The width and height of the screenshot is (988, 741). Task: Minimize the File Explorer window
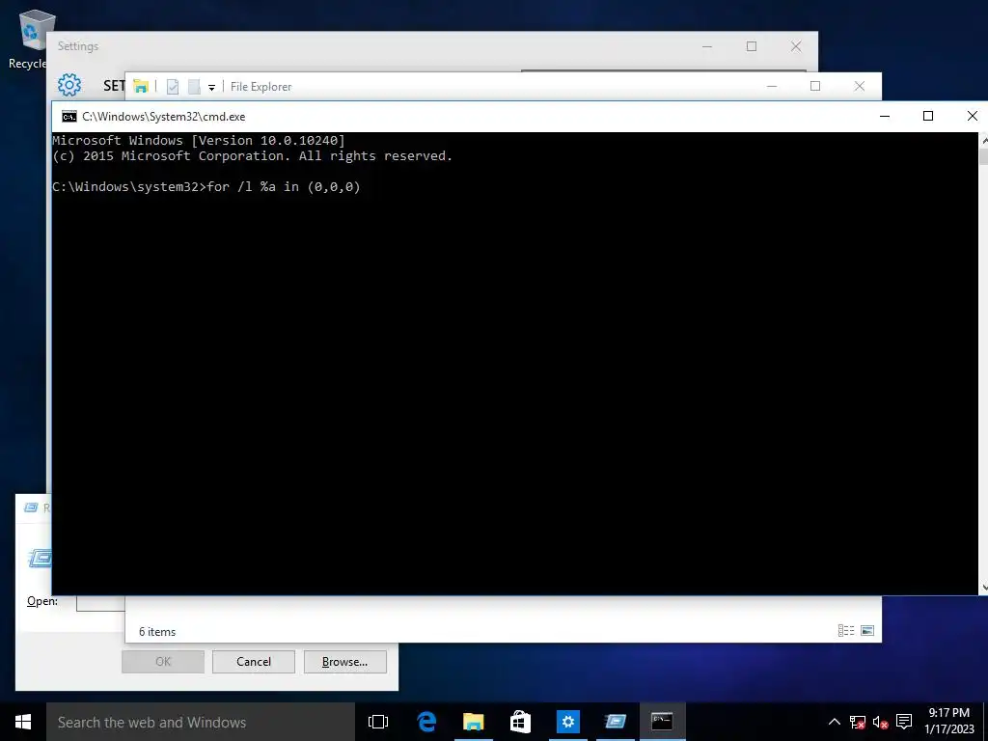tap(772, 86)
